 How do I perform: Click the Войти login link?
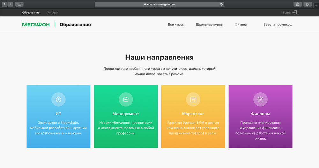pos(287,13)
